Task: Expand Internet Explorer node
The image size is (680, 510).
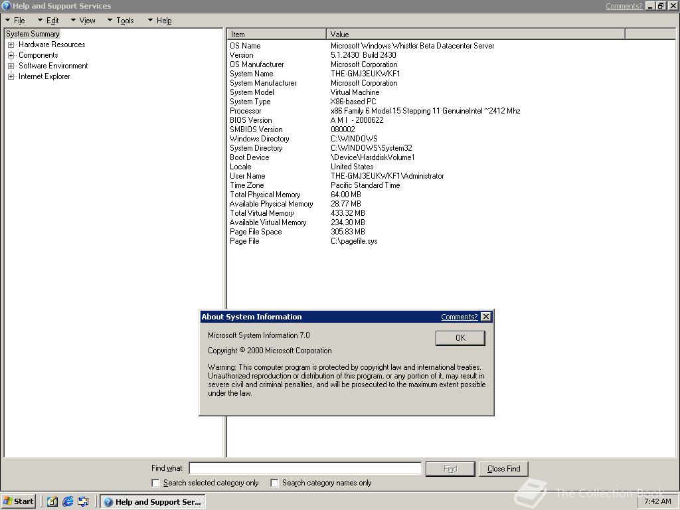Action: click(11, 77)
